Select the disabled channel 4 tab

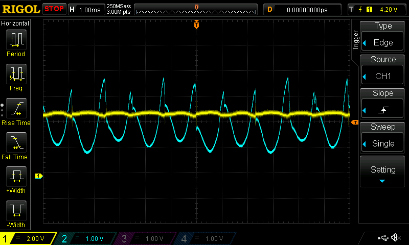pos(206,238)
